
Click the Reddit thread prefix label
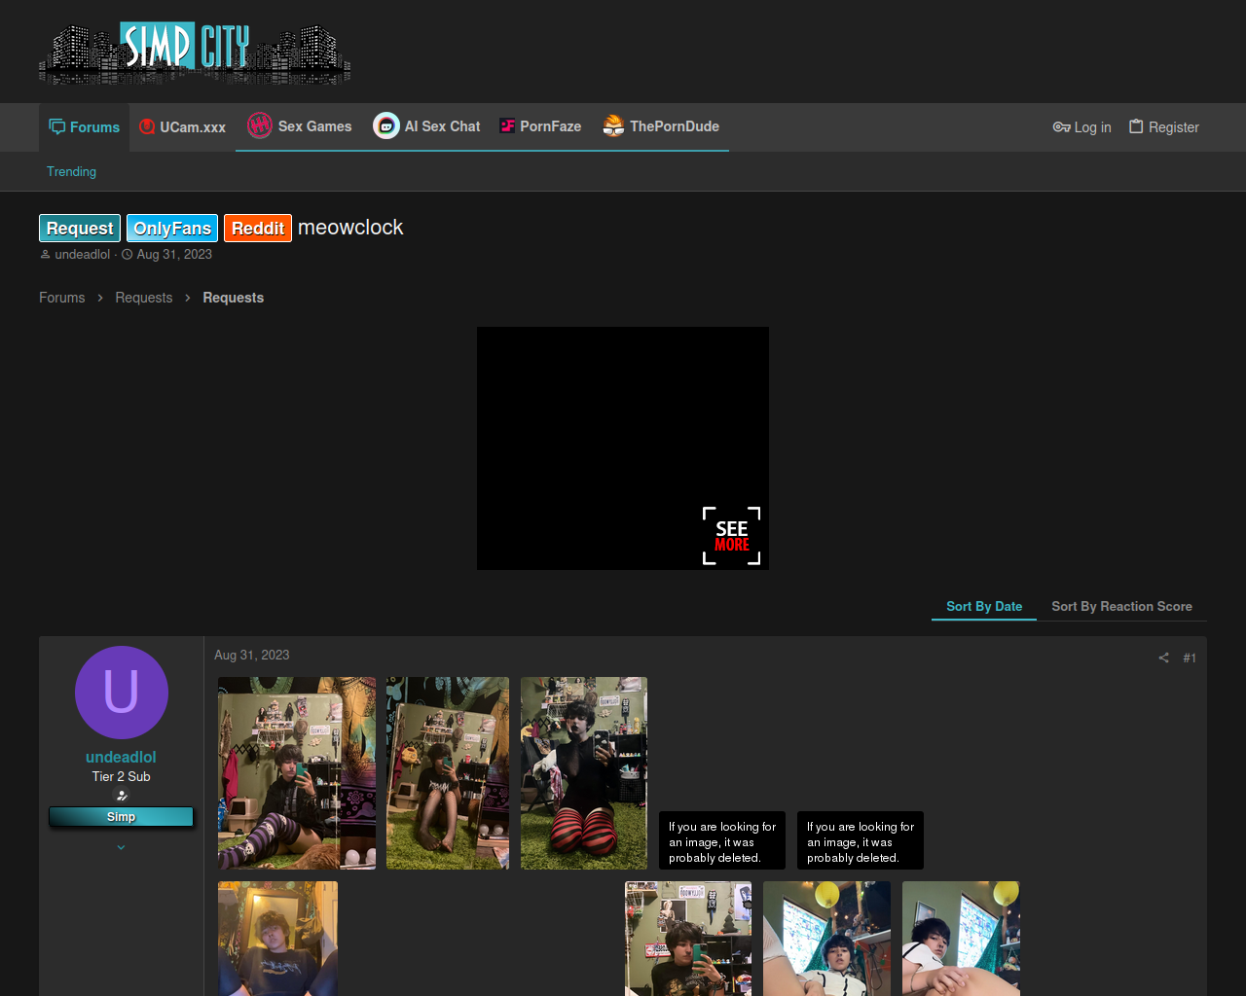(258, 228)
